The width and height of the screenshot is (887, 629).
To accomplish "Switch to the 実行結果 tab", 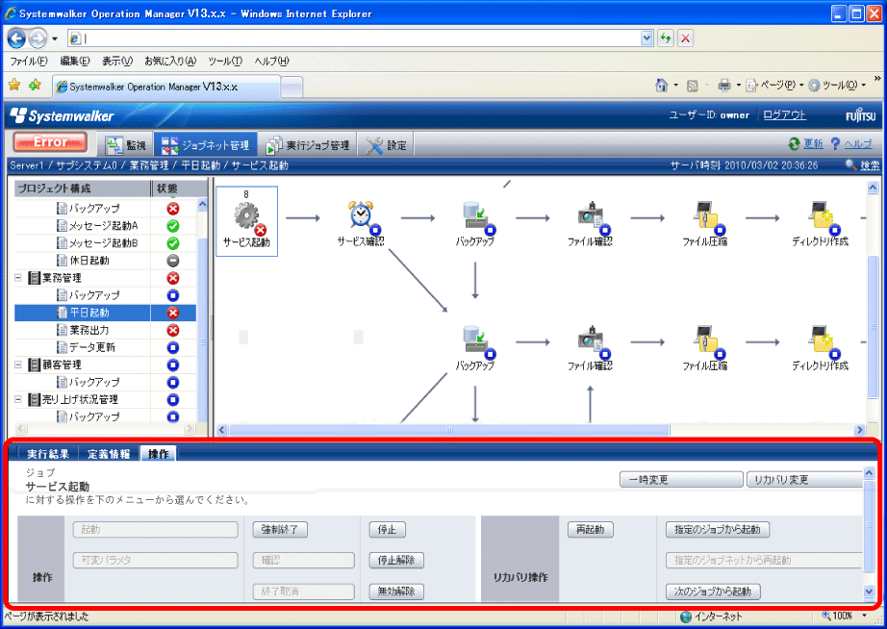I will [x=48, y=454].
